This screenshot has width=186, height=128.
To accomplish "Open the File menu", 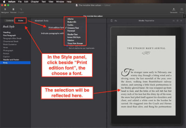I will click(x=20, y=2).
